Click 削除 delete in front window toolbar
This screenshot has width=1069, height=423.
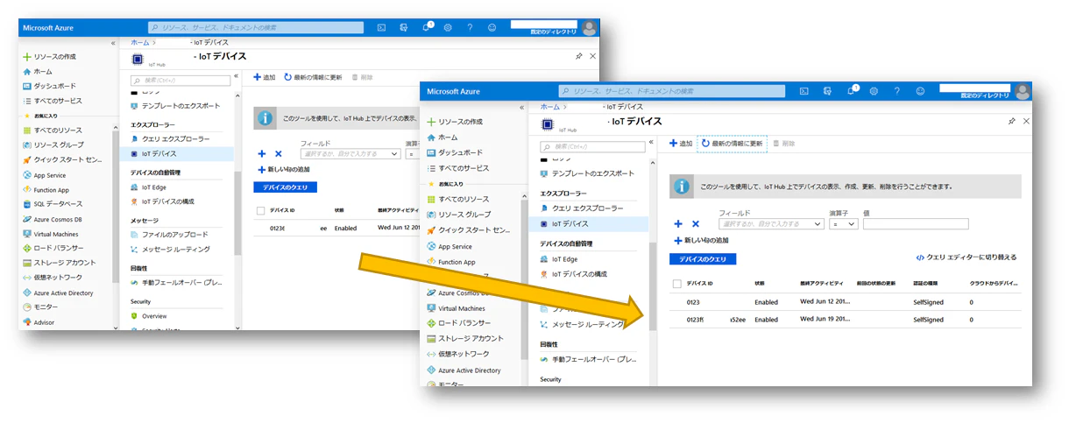click(783, 143)
